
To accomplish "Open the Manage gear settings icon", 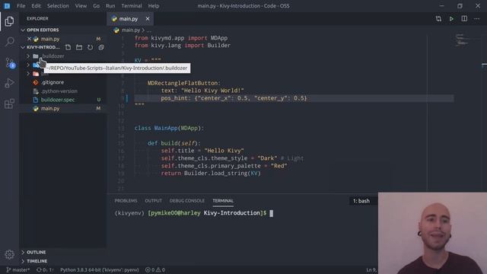I will click(x=9, y=255).
